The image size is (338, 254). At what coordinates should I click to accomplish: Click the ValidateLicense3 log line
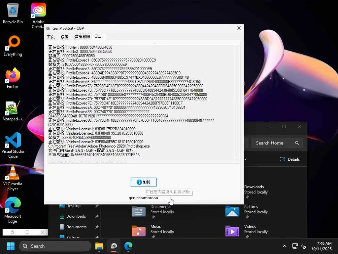pos(96,142)
